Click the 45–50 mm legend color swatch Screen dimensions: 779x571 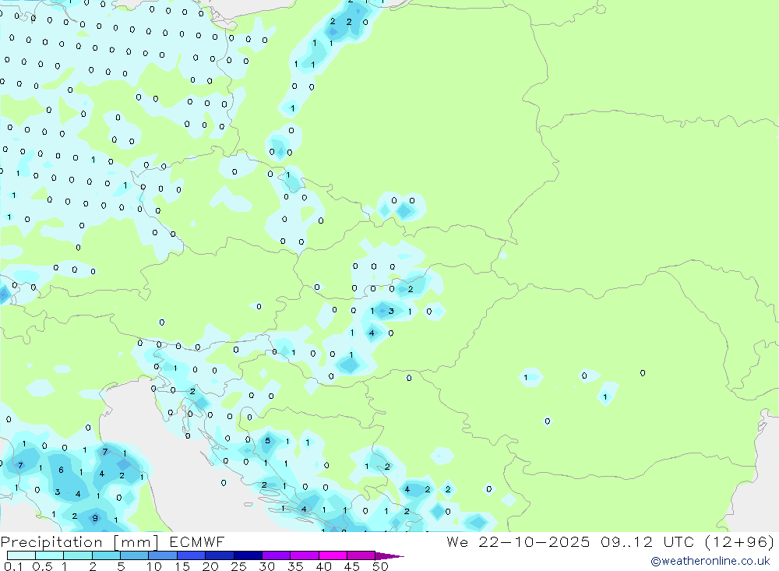[x=361, y=555]
